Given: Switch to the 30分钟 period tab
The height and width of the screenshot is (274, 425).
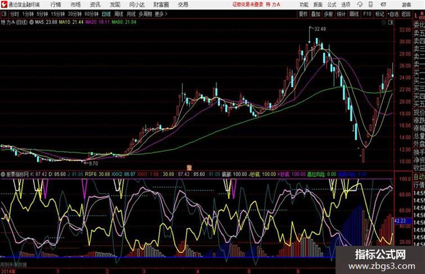Looking at the screenshot, I should pos(75,14).
